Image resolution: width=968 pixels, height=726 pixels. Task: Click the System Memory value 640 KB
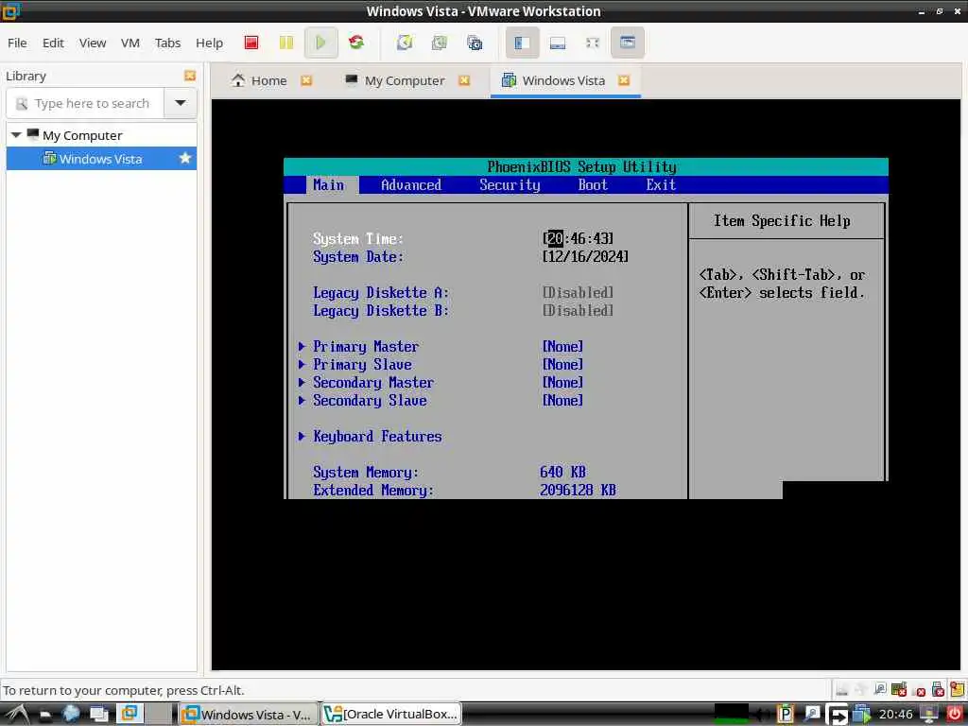point(562,472)
